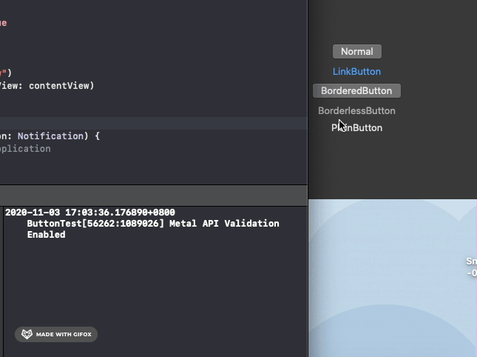477x357 pixels.
Task: Click the MADE WITH GIFOX badge text
Action: [64, 335]
